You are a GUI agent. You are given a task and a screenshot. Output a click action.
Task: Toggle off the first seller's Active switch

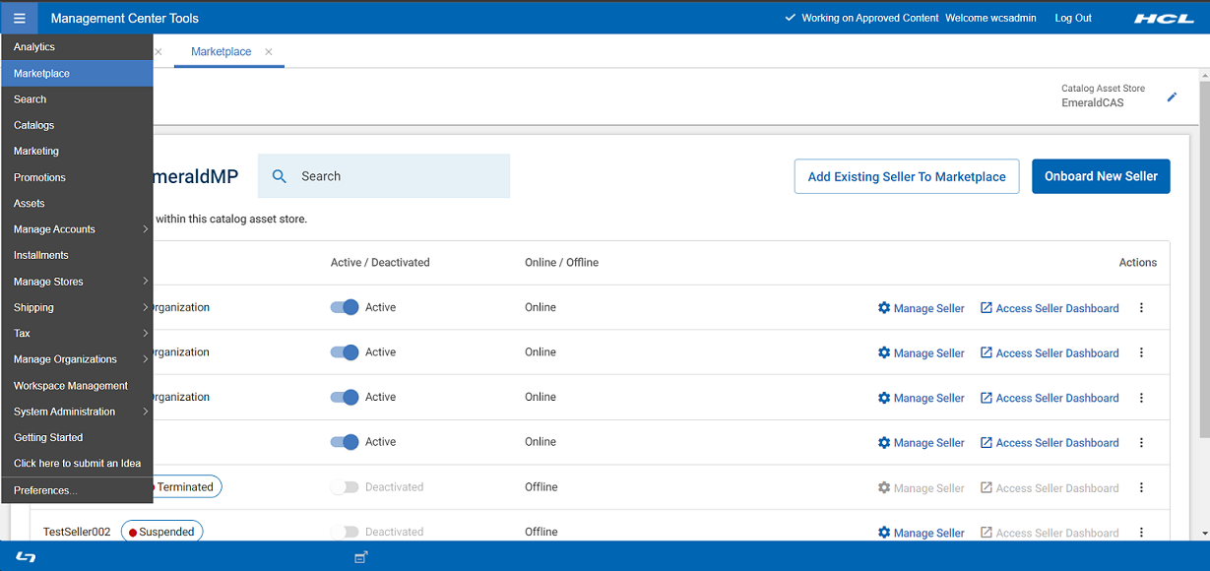pos(345,307)
